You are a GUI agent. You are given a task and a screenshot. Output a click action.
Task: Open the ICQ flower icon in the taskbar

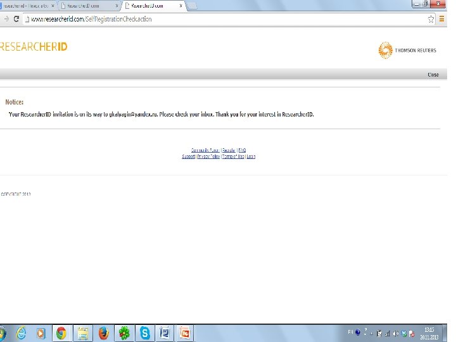click(125, 333)
